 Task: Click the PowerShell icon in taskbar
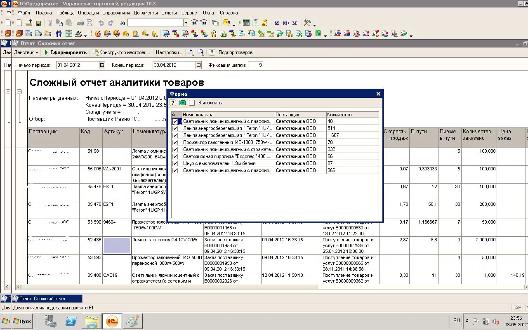[x=71, y=321]
